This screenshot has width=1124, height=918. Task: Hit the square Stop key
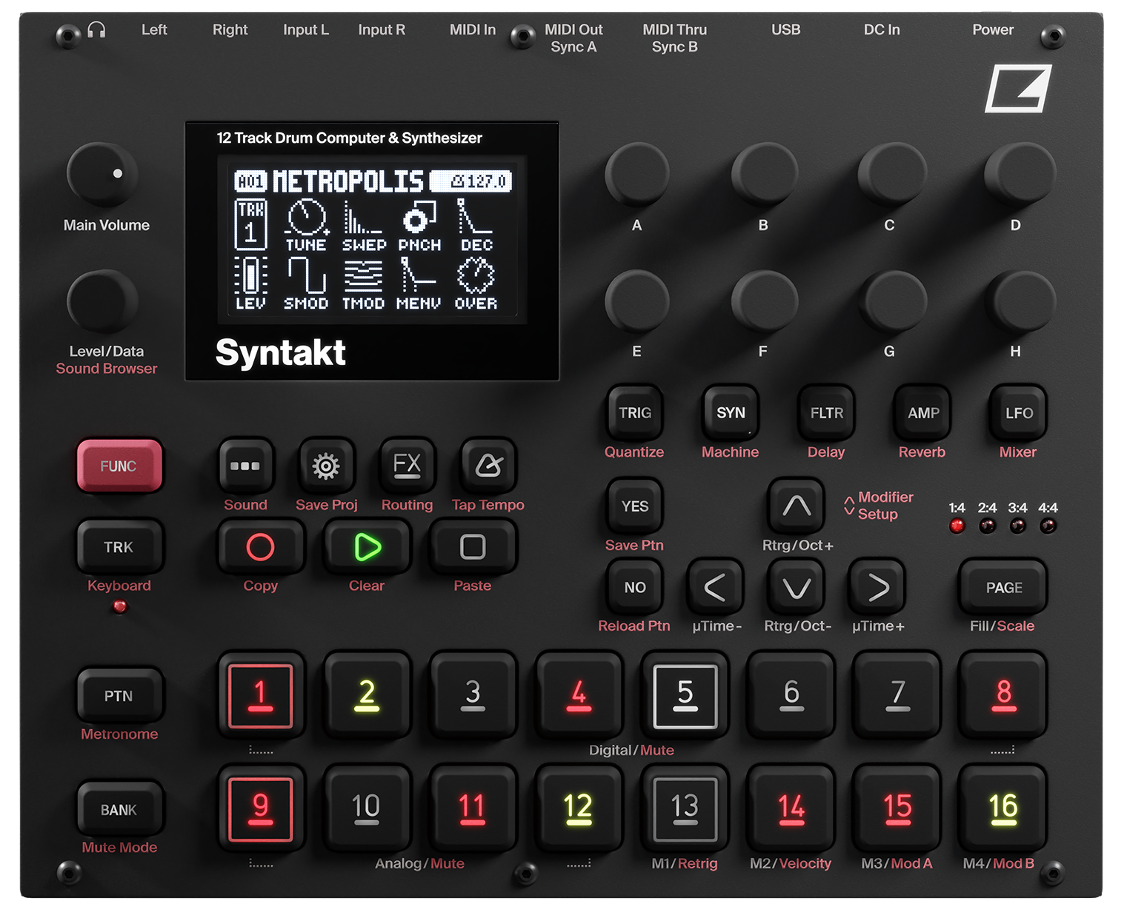tap(473, 547)
